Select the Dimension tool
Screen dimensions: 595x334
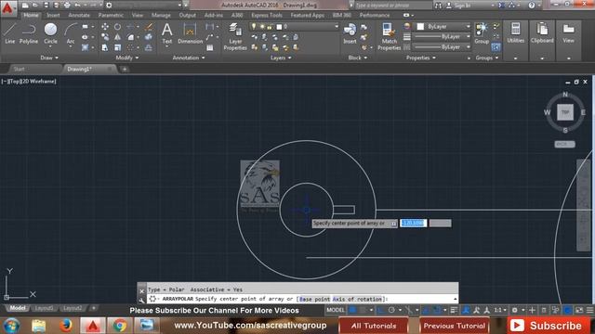pyautogui.click(x=190, y=33)
